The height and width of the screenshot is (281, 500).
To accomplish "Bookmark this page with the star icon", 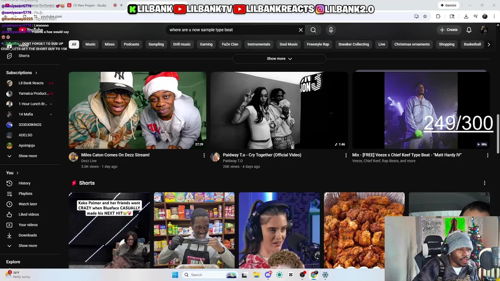I will coord(425,16).
